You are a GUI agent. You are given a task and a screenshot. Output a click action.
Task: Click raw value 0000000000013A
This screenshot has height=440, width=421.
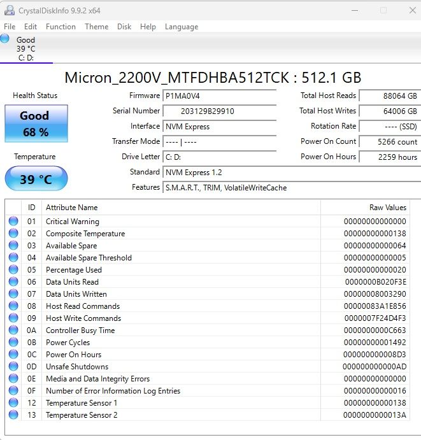click(x=375, y=415)
